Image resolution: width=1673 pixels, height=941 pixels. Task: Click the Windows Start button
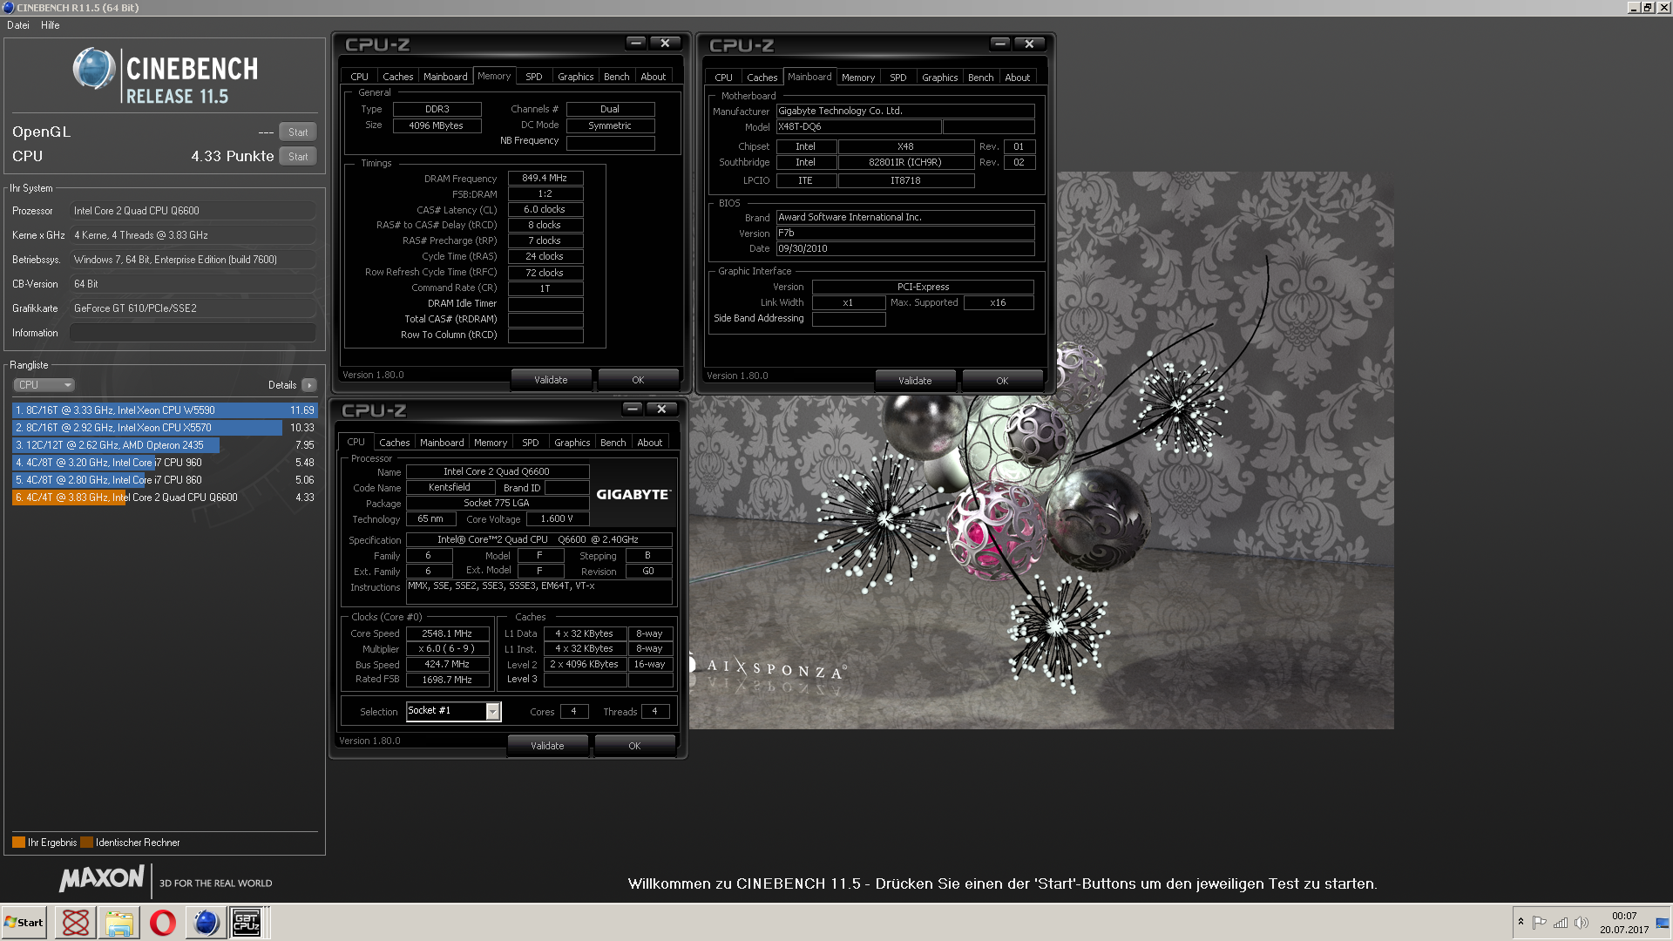(x=24, y=922)
